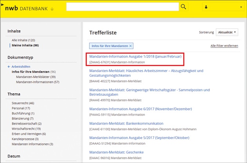The height and width of the screenshot is (163, 247).
Task: Filter by theme Wirtschaftsrecht (19)
Action: click(26, 129)
